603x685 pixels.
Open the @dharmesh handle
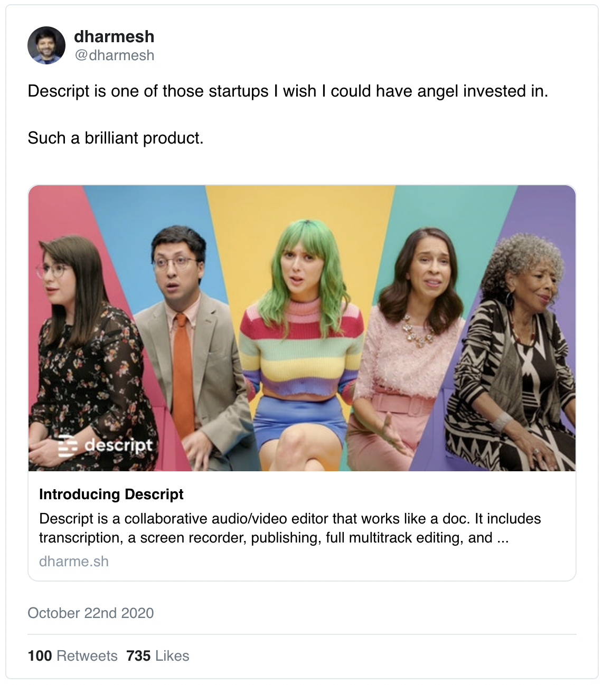point(114,55)
